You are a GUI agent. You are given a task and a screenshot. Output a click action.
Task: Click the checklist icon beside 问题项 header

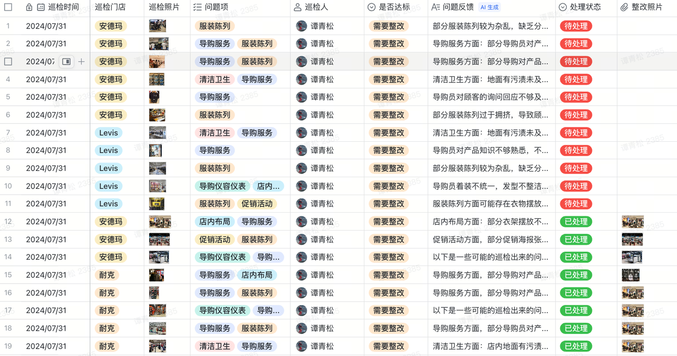[x=197, y=7]
